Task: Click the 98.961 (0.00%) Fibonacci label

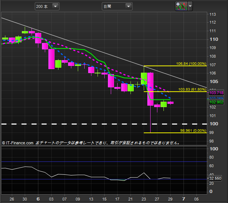Action: [x=193, y=131]
